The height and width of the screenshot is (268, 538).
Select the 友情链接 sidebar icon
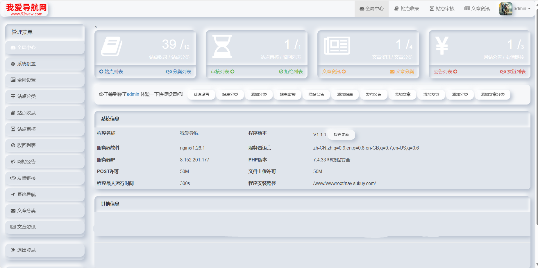(x=13, y=178)
